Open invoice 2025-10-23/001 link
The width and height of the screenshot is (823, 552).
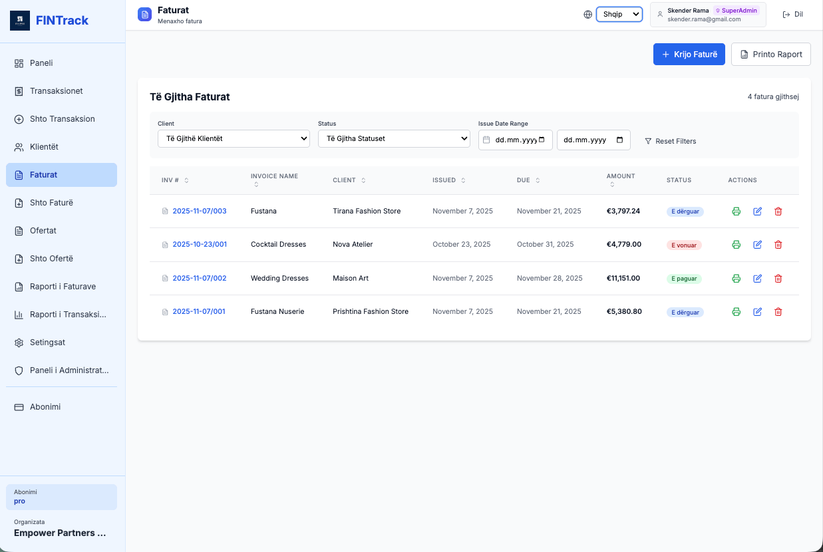tap(200, 244)
